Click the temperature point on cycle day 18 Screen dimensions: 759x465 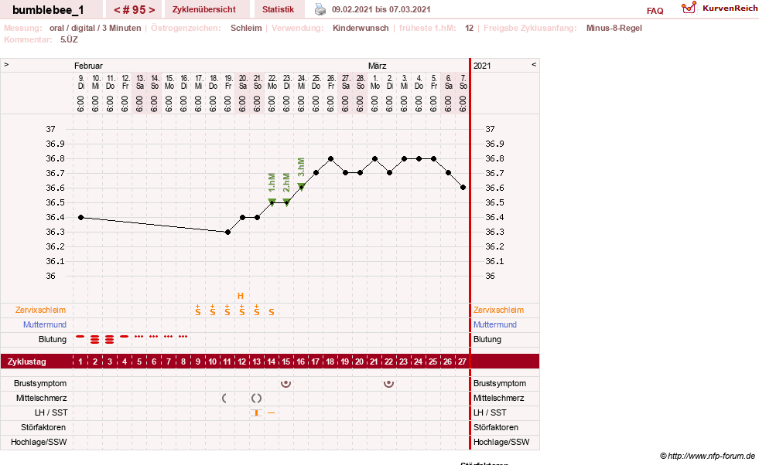coord(330,158)
